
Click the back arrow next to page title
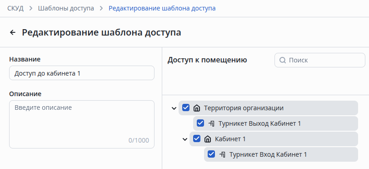point(12,33)
